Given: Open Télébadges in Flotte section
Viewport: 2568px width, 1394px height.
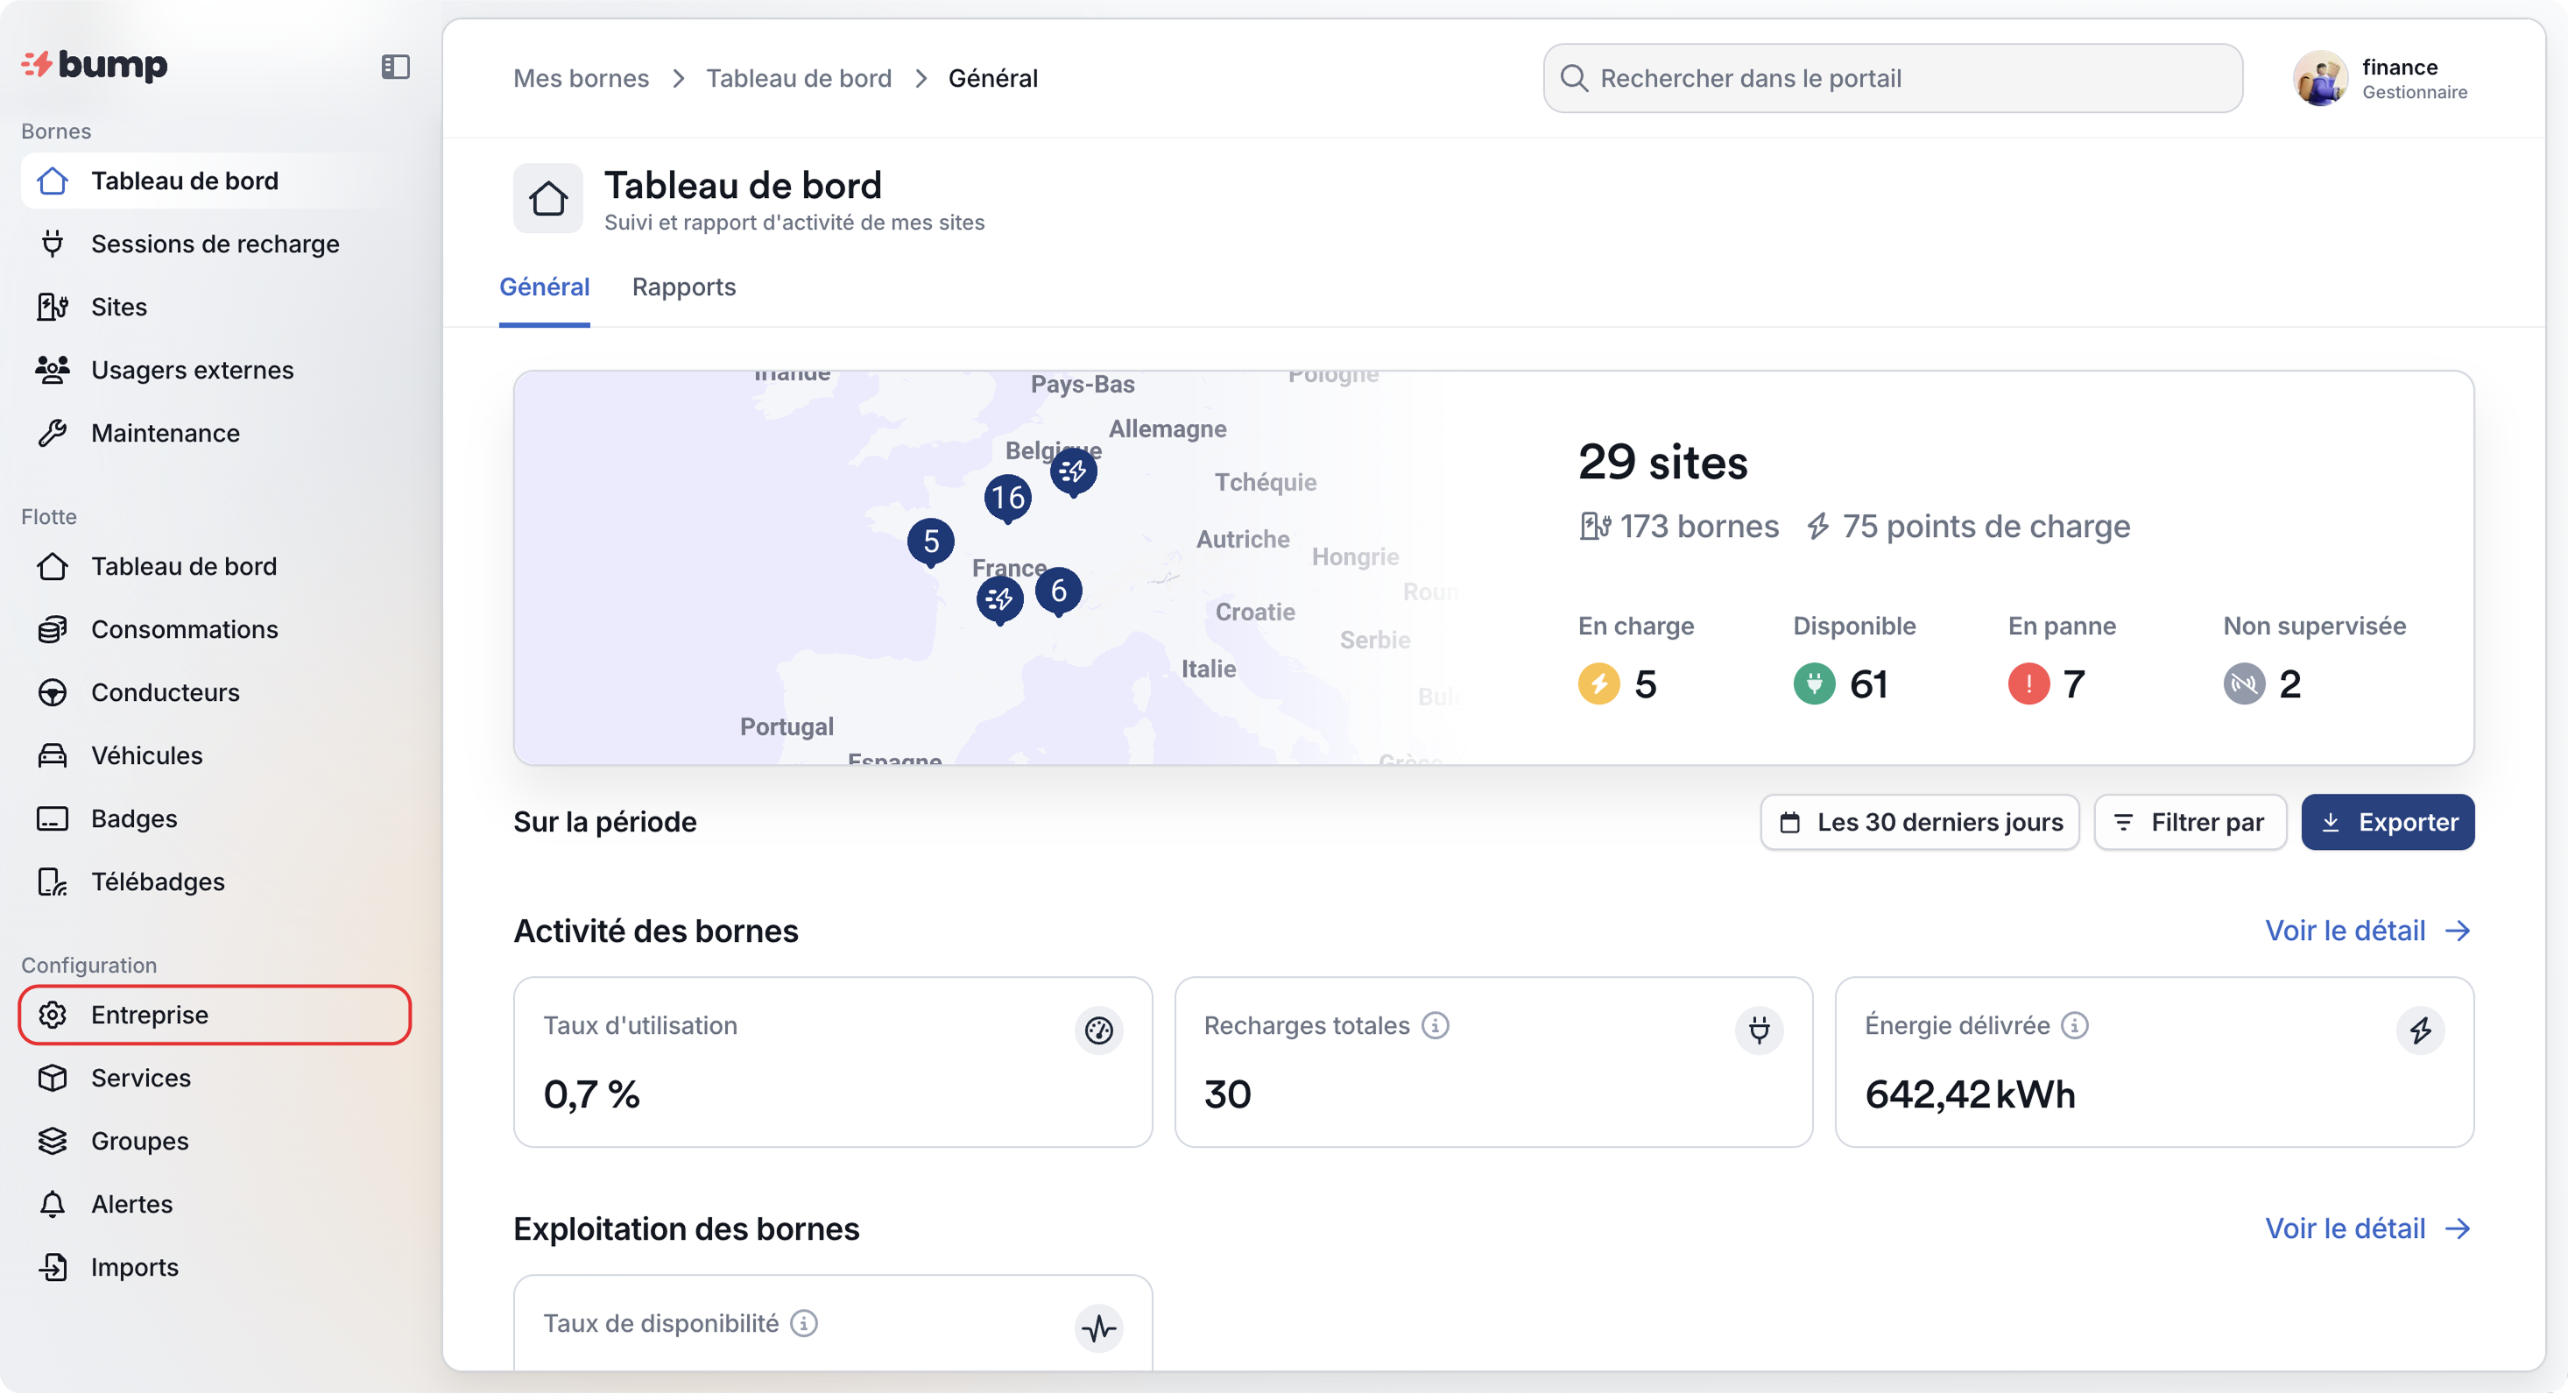Looking at the screenshot, I should 158,881.
